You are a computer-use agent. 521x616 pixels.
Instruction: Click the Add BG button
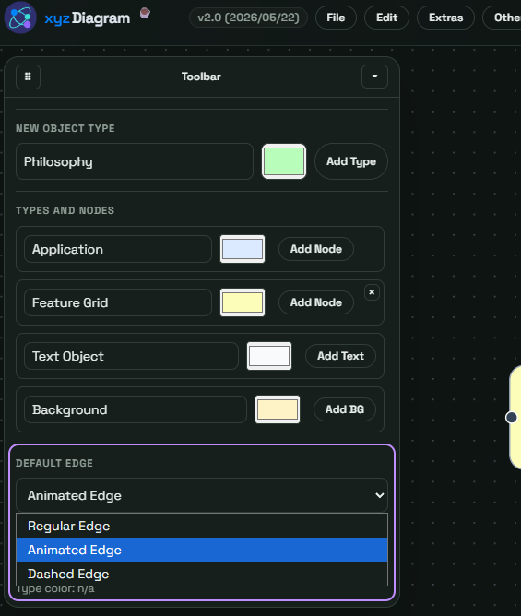click(345, 409)
